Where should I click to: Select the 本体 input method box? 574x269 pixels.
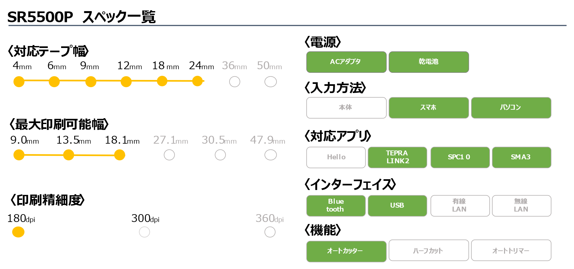346,108
